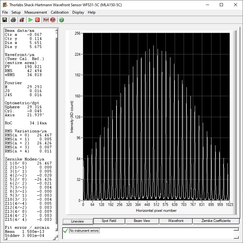Switch to the Beam View tab
Viewport: 243px width, 243px height.
click(x=142, y=221)
